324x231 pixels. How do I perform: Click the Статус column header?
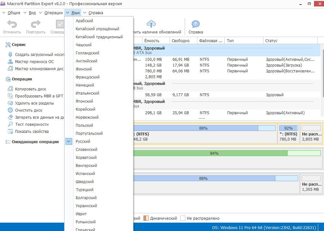pos(290,41)
